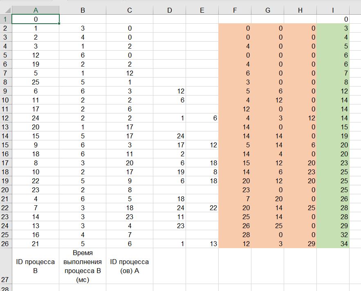Select row 12 header
The width and height of the screenshot is (361, 291).
pos(6,118)
